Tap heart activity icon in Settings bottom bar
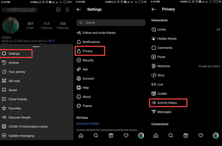The width and height of the screenshot is (222, 146). tap(126, 135)
